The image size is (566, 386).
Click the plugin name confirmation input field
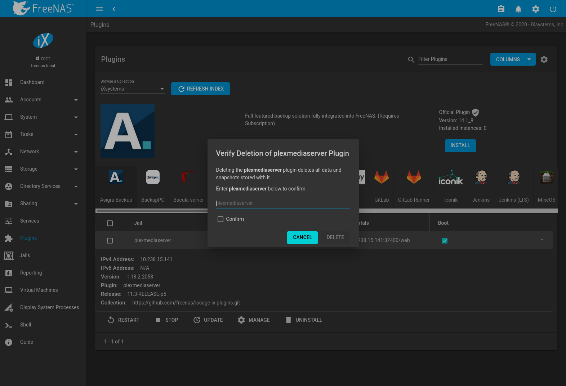click(x=283, y=203)
